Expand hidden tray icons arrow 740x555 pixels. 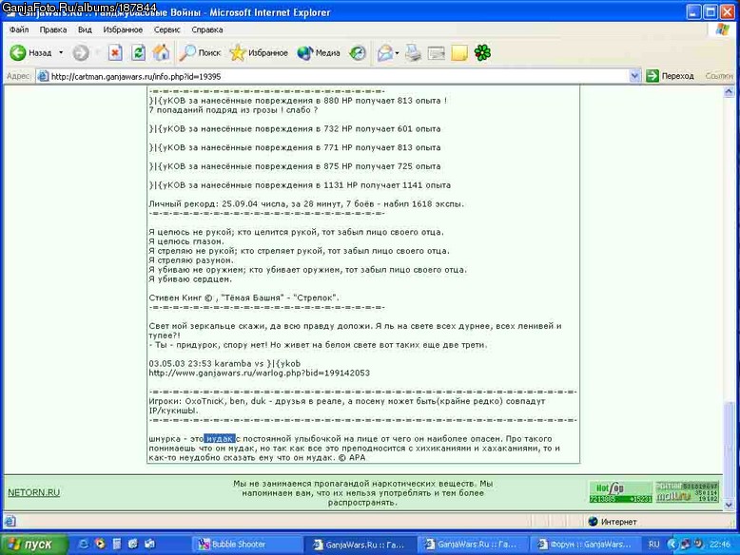(672, 544)
